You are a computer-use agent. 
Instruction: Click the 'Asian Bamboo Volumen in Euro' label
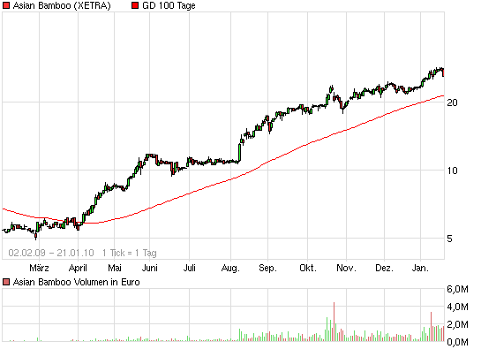[x=77, y=282]
